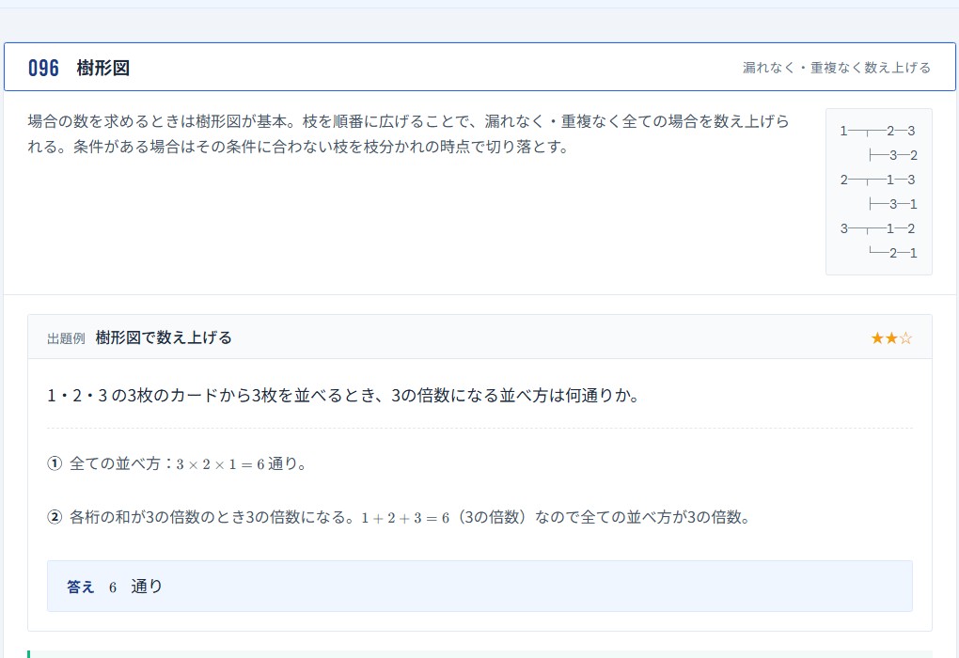The height and width of the screenshot is (658, 959).
Task: Click the "3—1—2" row in tree diagram
Action: click(x=877, y=228)
